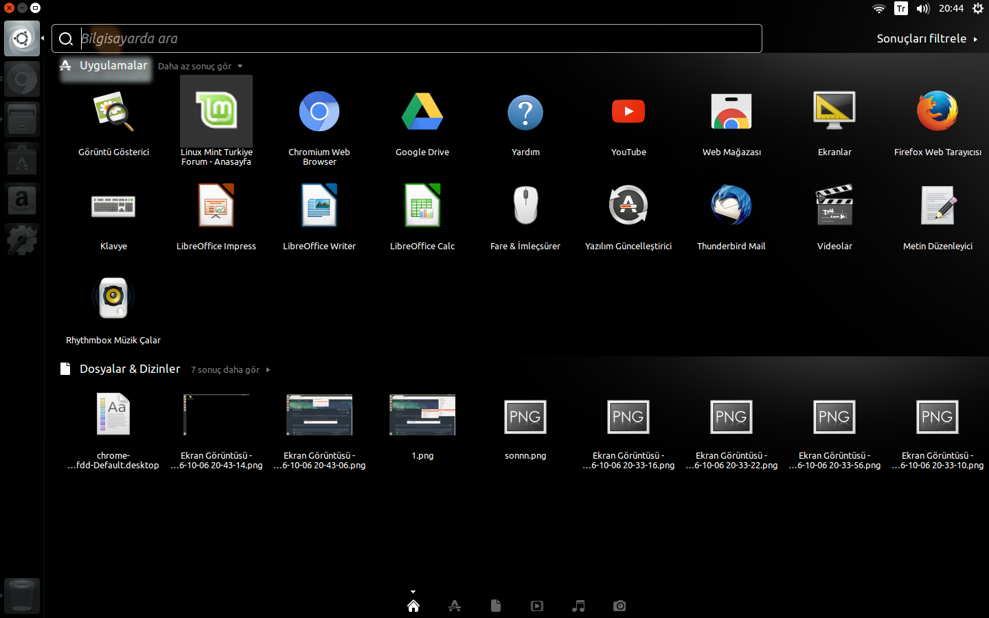Open the Wi-Fi network indicator
The height and width of the screenshot is (618, 989).
(x=879, y=8)
